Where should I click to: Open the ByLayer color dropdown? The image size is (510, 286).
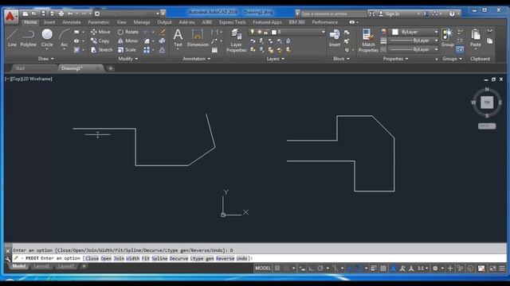(436, 32)
